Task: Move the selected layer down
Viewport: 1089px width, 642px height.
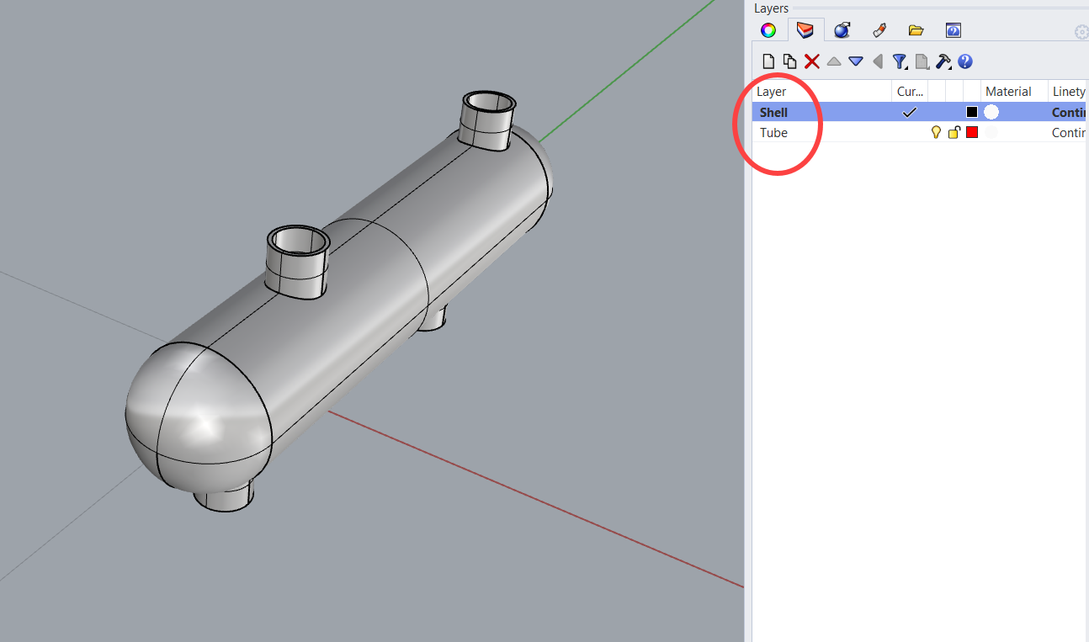Action: 855,61
